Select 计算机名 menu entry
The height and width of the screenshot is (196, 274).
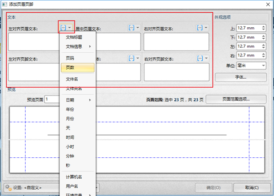[x=78, y=177]
